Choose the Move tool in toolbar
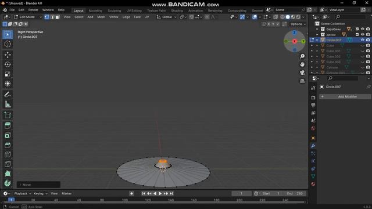372x209 pixels. (x=8, y=55)
